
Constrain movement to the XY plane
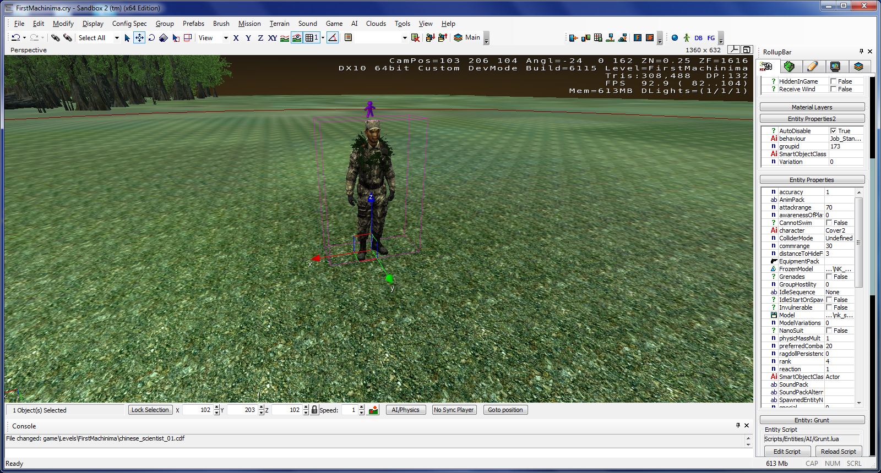(x=273, y=38)
